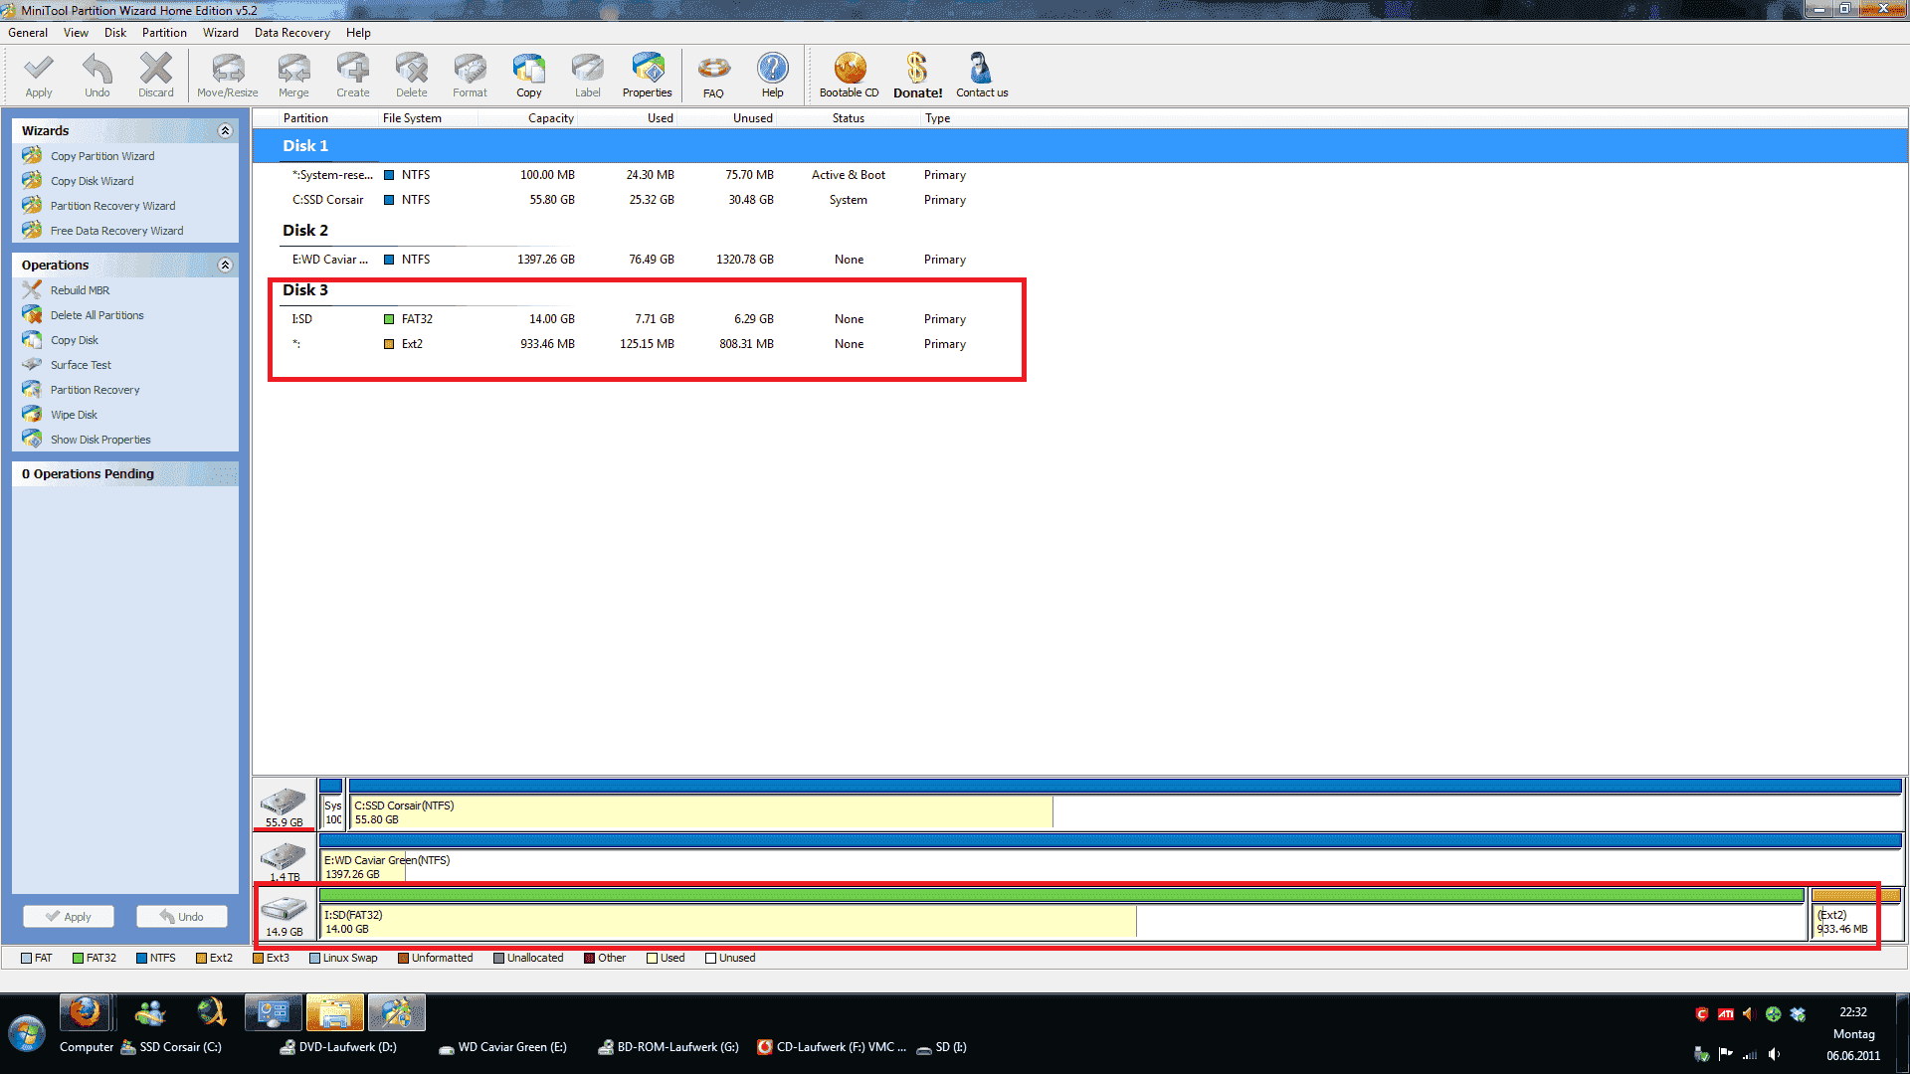
Task: Choose Wipe Disk operation
Action: tap(74, 415)
